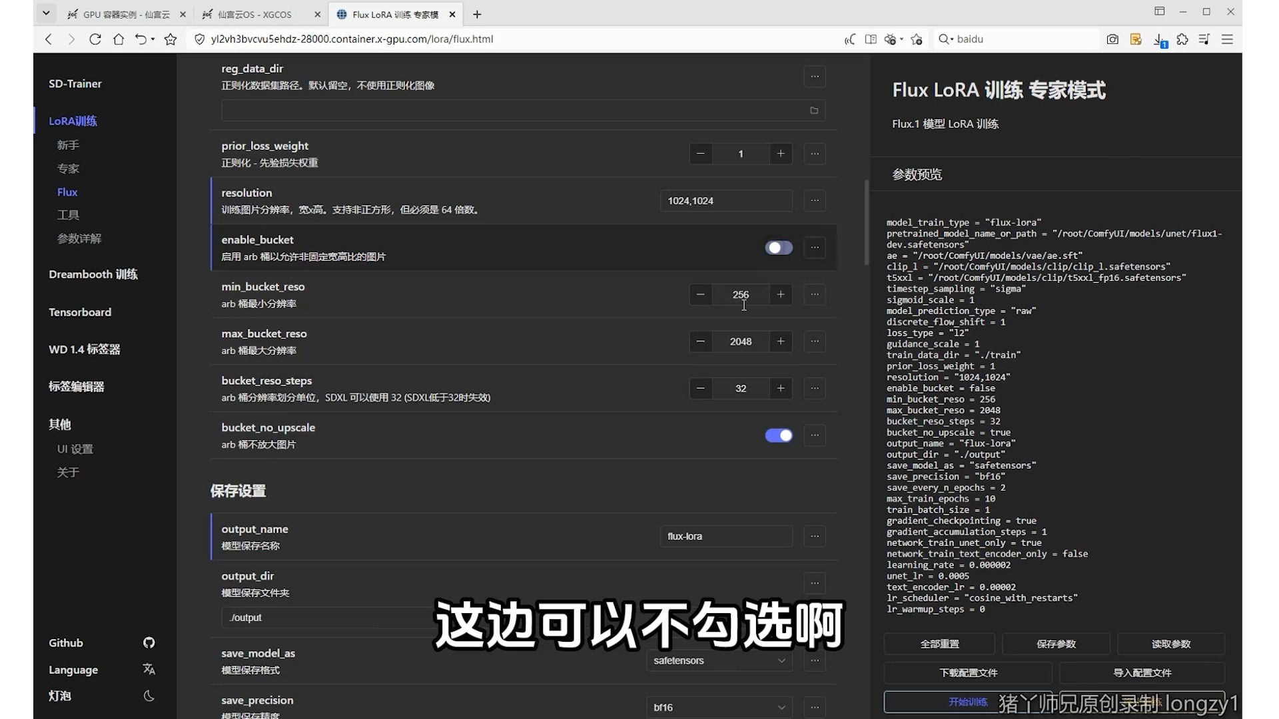Click the baidu search box
The image size is (1279, 719).
click(1015, 39)
